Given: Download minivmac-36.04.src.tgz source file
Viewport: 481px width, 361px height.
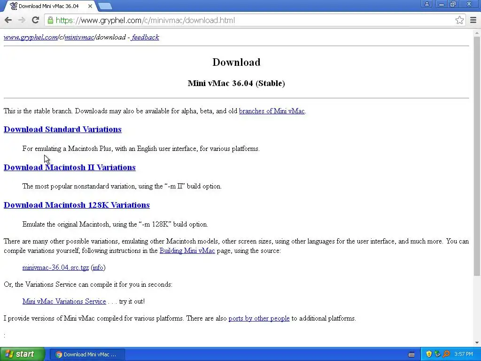Looking at the screenshot, I should [55, 267].
